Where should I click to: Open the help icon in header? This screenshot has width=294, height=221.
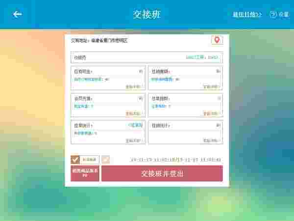pyautogui.click(x=273, y=14)
